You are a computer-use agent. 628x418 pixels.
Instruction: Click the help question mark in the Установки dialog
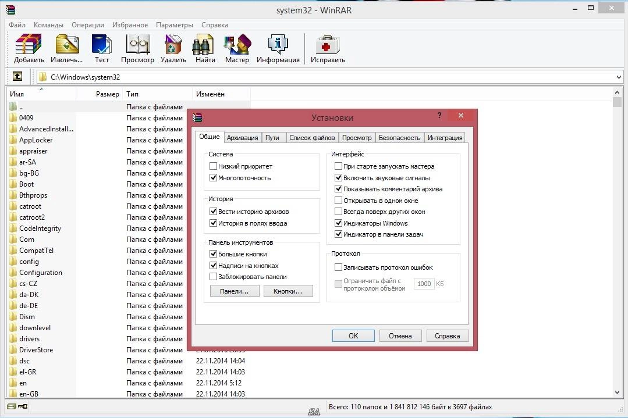pyautogui.click(x=439, y=115)
